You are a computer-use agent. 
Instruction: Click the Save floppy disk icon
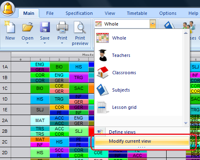click(x=45, y=27)
